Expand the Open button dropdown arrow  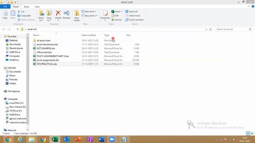(x=122, y=12)
